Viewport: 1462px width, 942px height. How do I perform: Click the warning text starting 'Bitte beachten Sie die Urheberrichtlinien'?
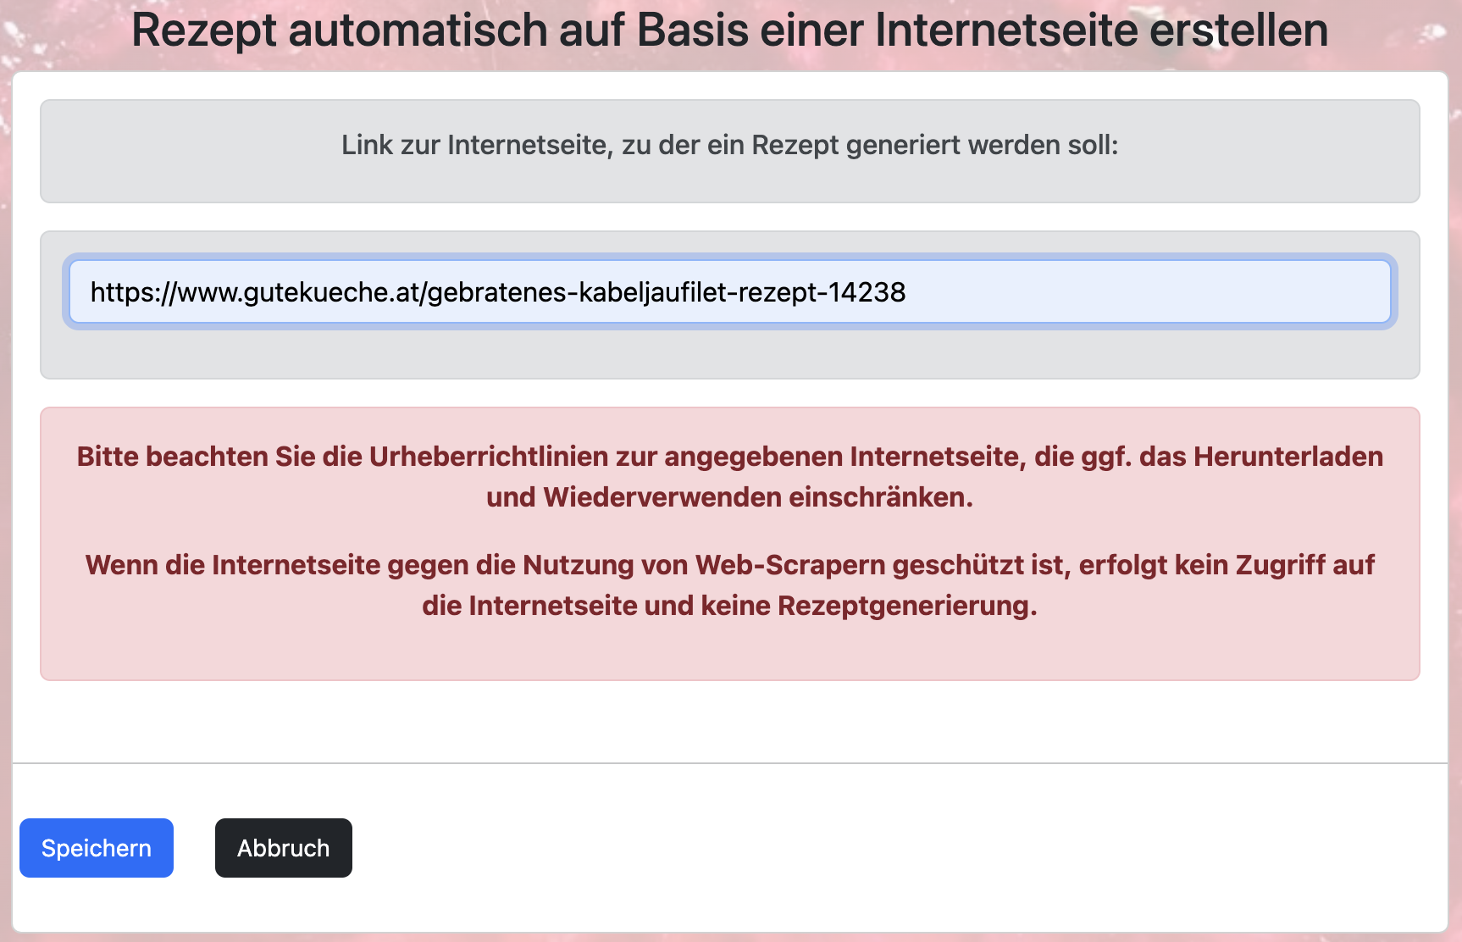[730, 477]
